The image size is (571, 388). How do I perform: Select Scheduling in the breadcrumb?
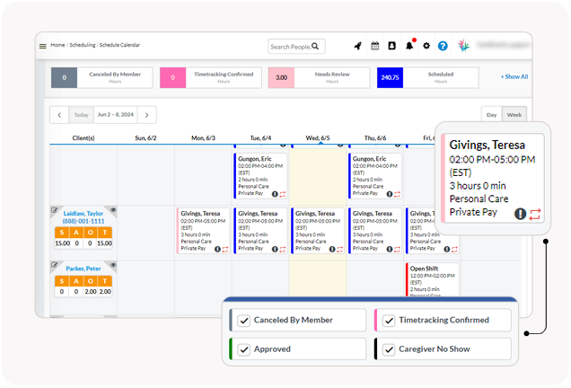click(x=83, y=45)
